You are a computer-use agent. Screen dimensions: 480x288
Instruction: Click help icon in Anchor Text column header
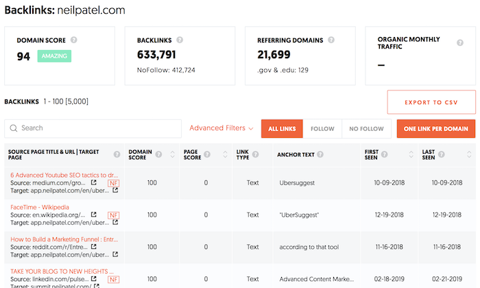(320, 154)
